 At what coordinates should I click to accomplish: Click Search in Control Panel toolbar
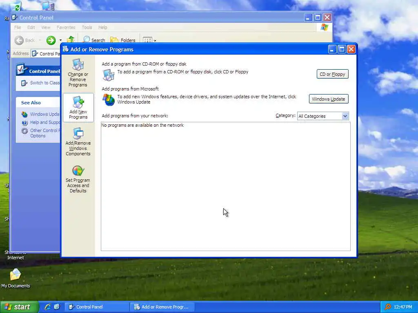pos(94,40)
